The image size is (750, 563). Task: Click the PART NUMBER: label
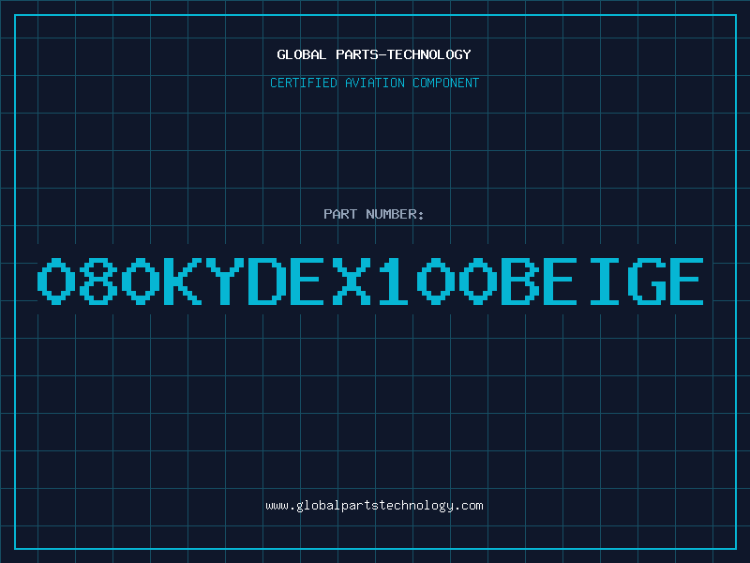point(374,214)
